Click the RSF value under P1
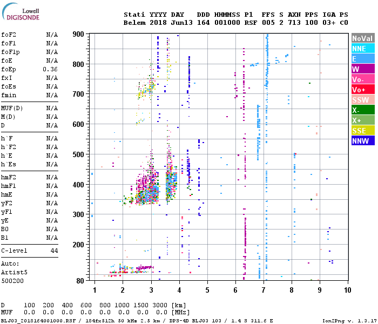Screen dimensions: 378x324 (x=251, y=23)
